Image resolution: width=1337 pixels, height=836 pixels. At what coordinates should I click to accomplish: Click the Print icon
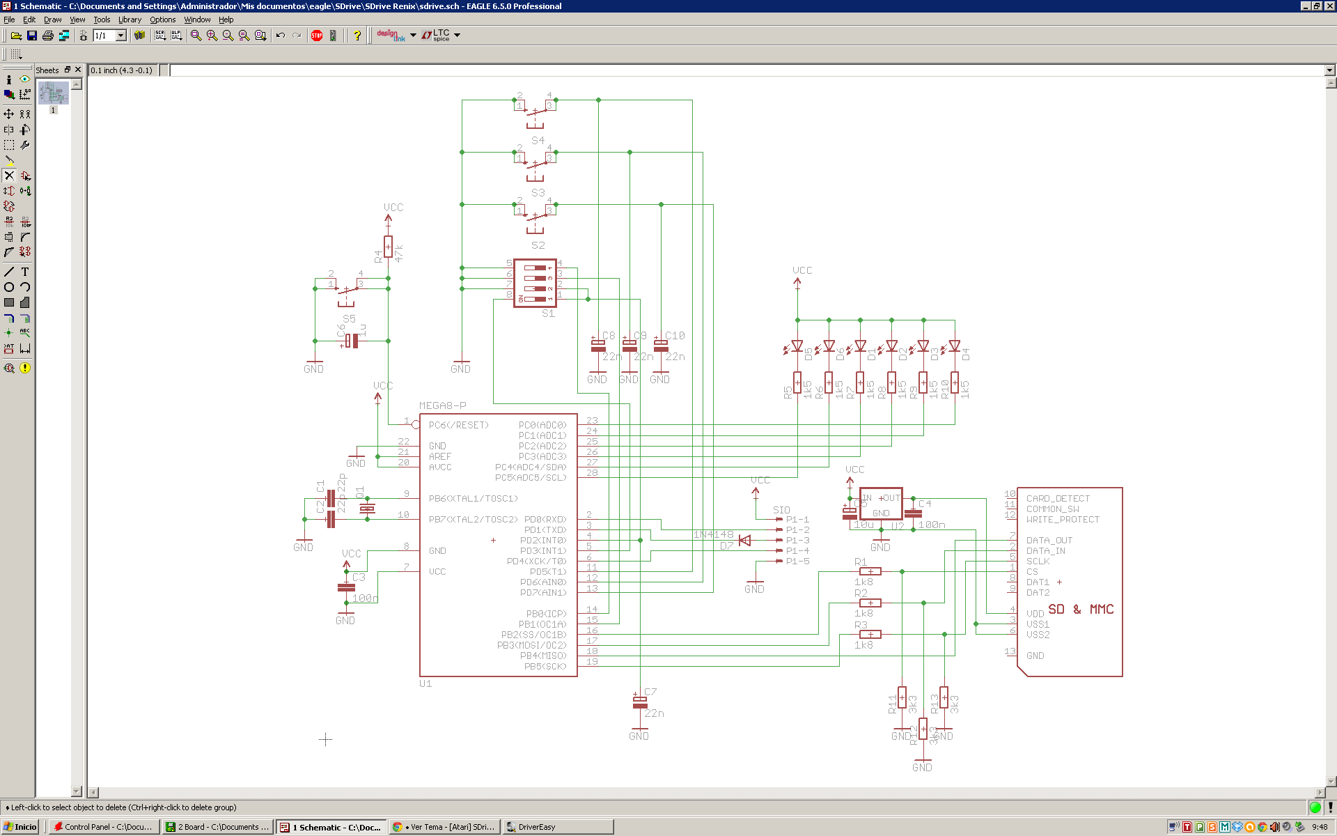[48, 36]
